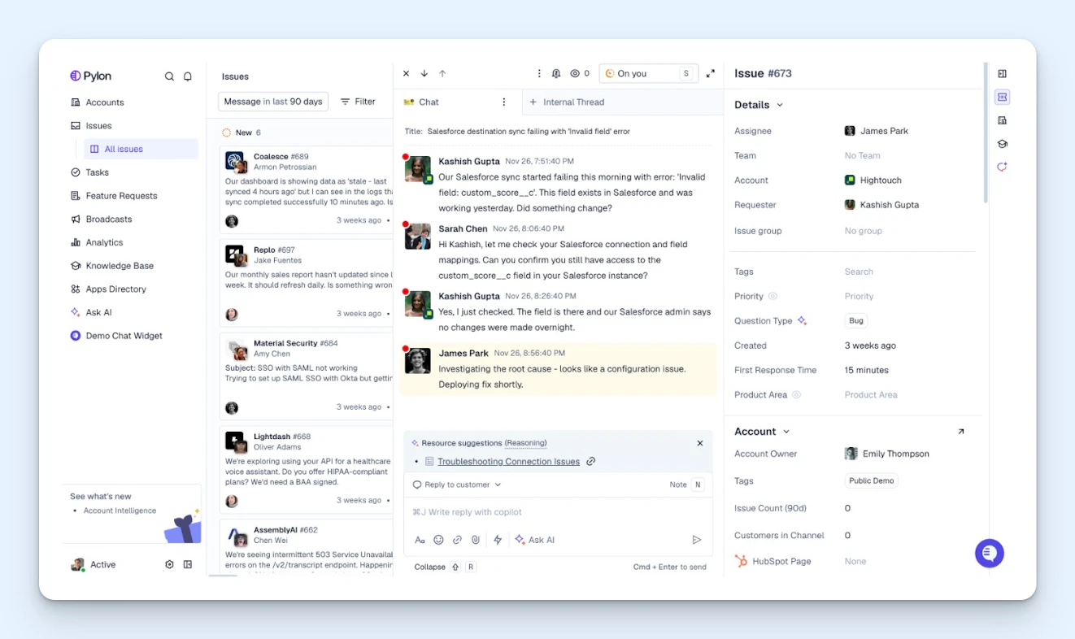Open the graduation cap icon in right rail
Viewport: 1075px width, 639px height.
[1003, 144]
